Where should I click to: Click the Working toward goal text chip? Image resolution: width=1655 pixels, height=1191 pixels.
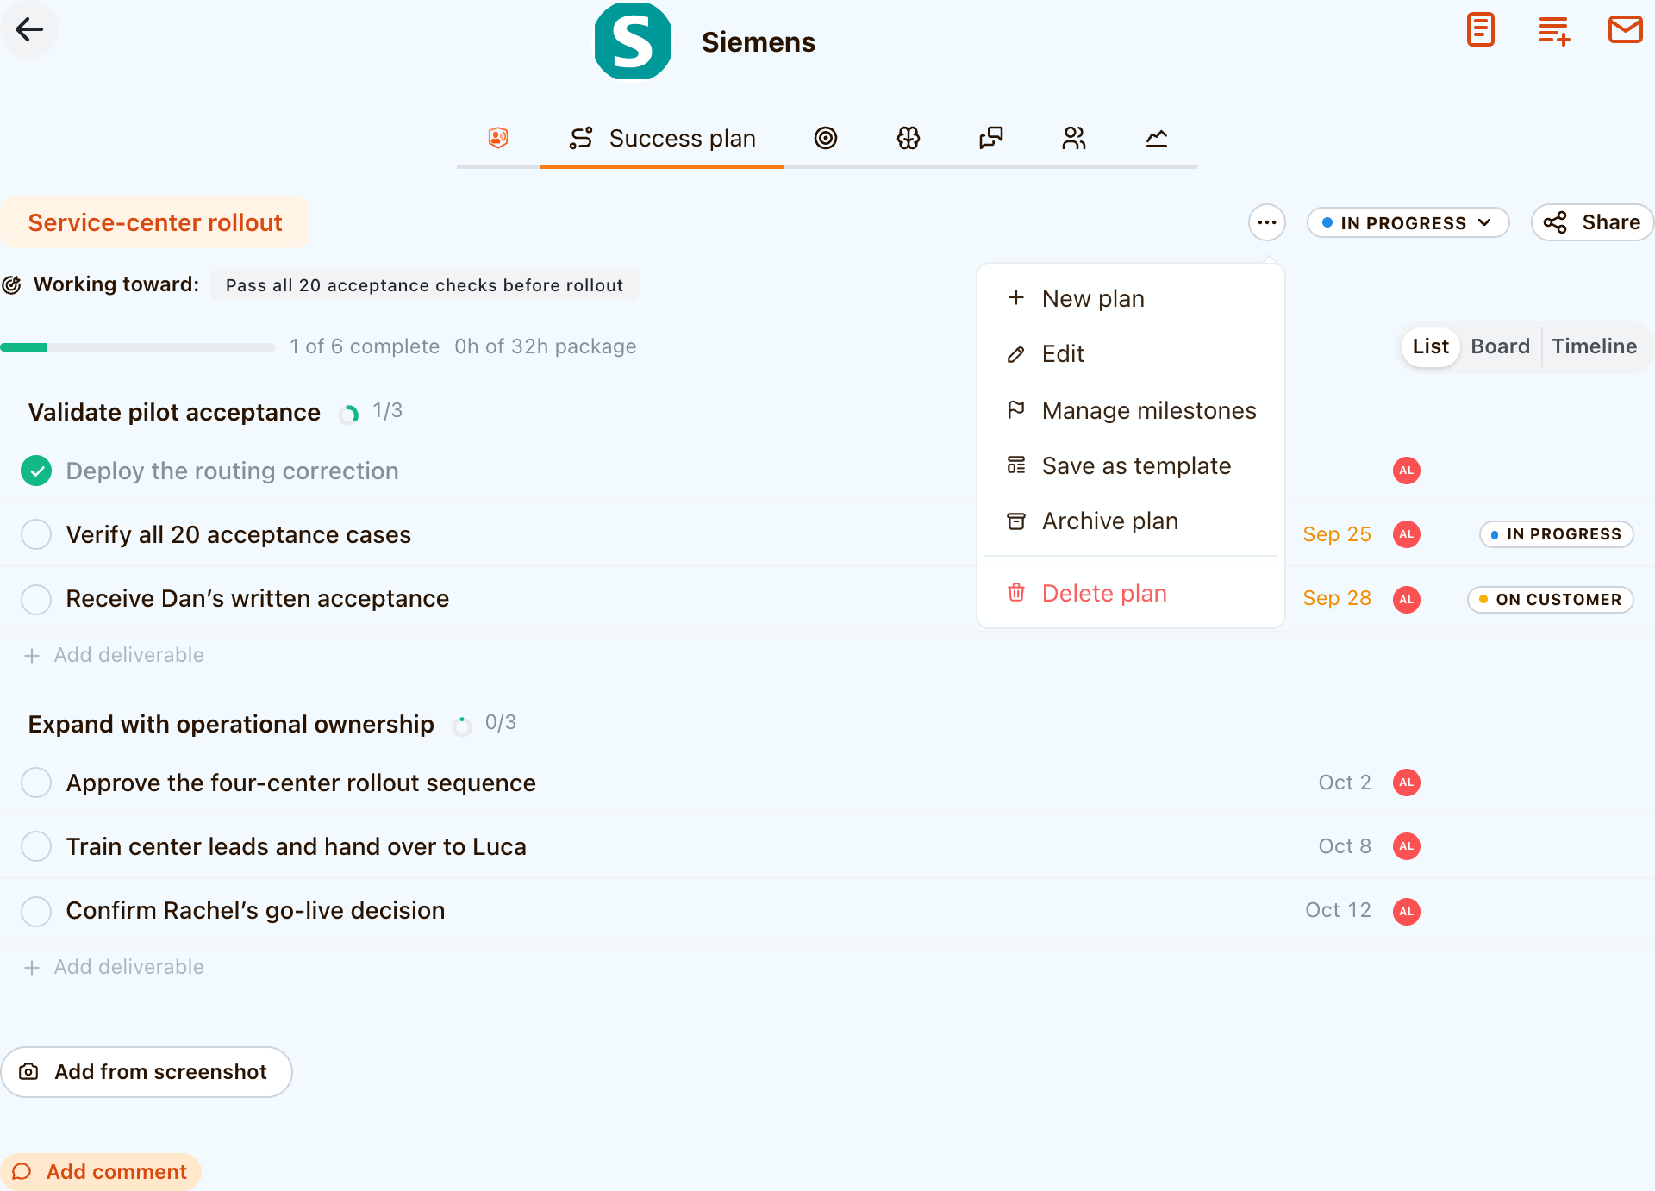point(424,285)
